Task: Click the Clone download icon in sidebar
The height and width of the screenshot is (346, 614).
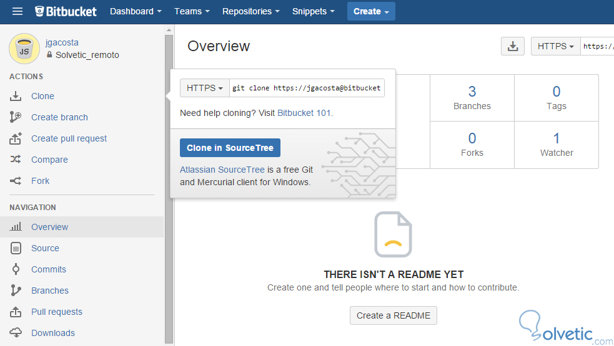Action: coord(16,96)
